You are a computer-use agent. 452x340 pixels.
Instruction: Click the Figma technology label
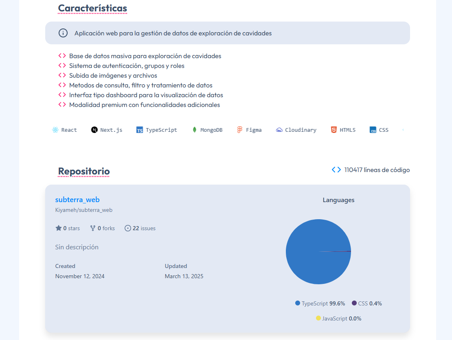click(x=254, y=130)
